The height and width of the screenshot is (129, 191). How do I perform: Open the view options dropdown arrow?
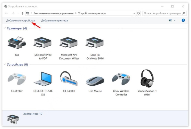[175, 20]
